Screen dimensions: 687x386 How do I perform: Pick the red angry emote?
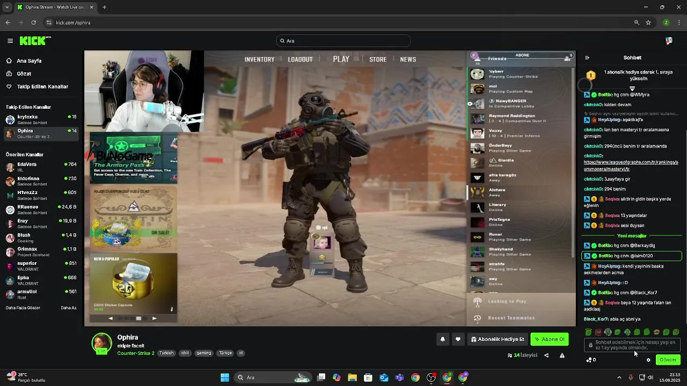[598, 332]
